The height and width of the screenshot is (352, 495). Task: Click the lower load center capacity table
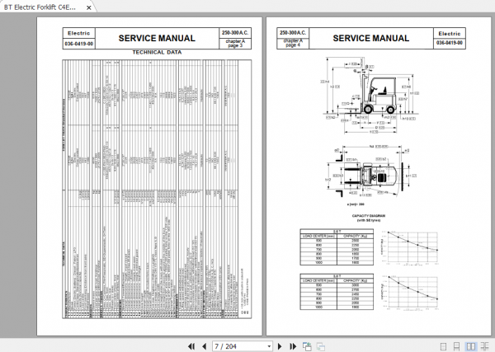[337, 292]
